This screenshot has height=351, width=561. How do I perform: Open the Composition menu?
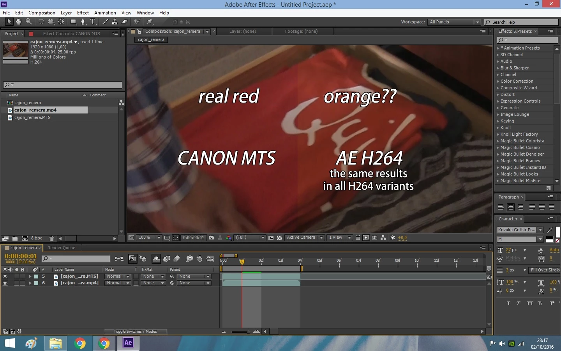42,13
